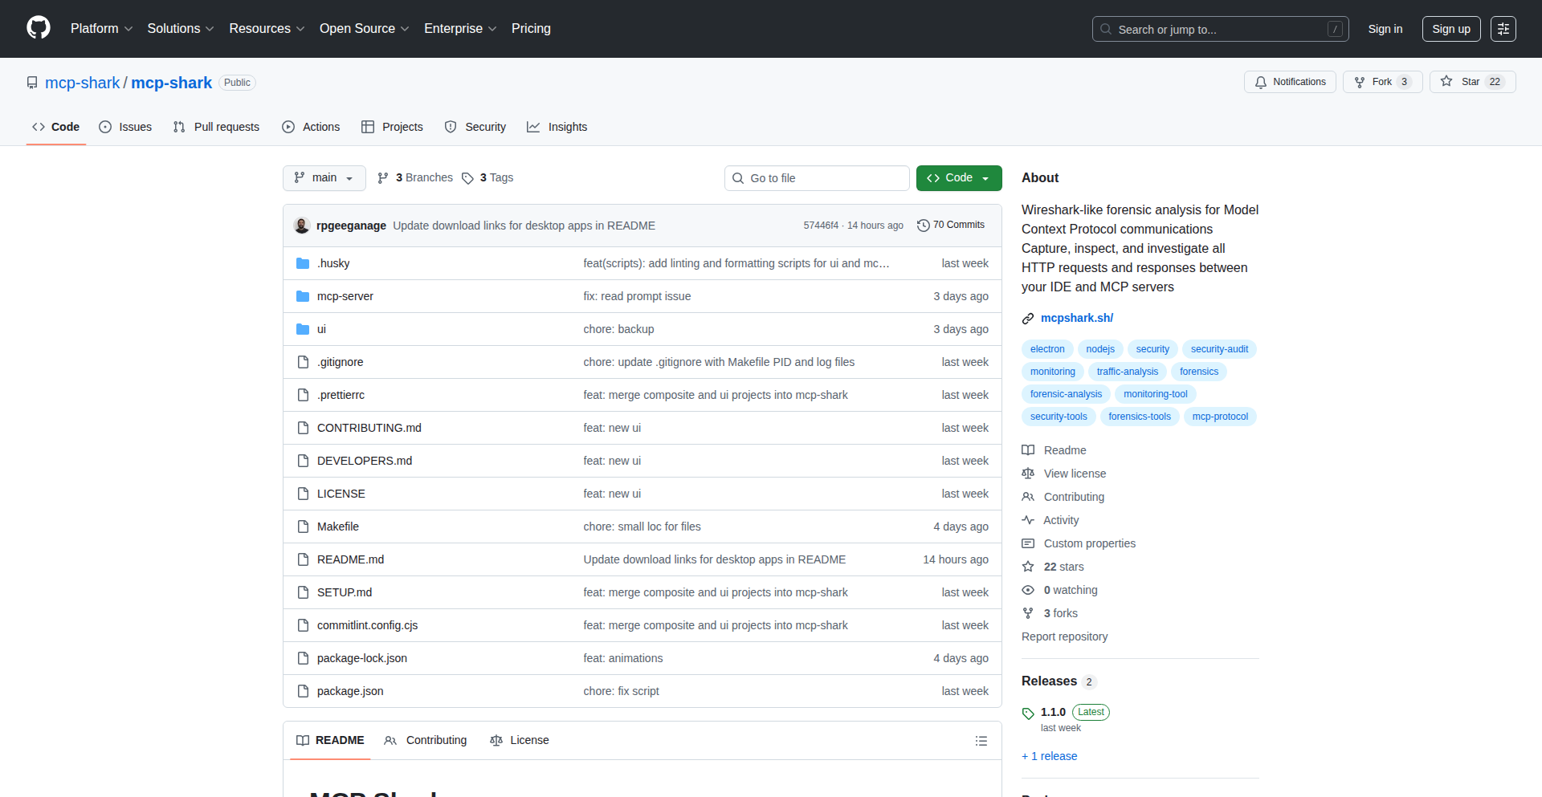The width and height of the screenshot is (1542, 797).
Task: Expand the Platform navigation menu
Action: (101, 29)
